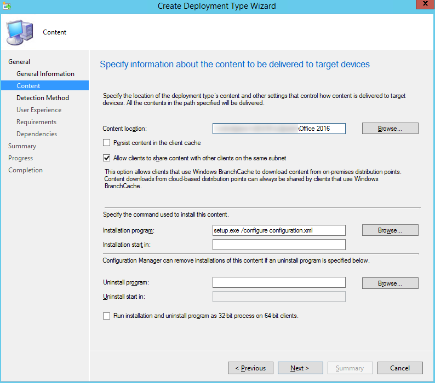The width and height of the screenshot is (435, 383).
Task: Open the Requirements step
Action: point(36,122)
